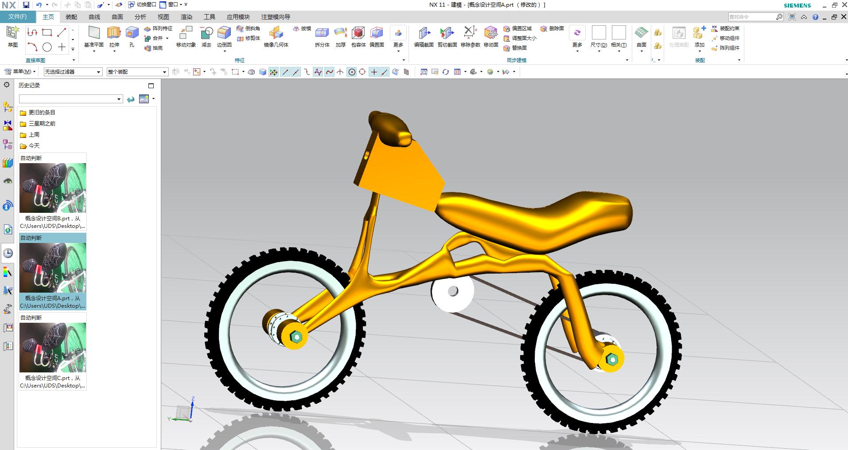848x450 pixels.
Task: Open the 文件(F) file menu
Action: coord(18,17)
